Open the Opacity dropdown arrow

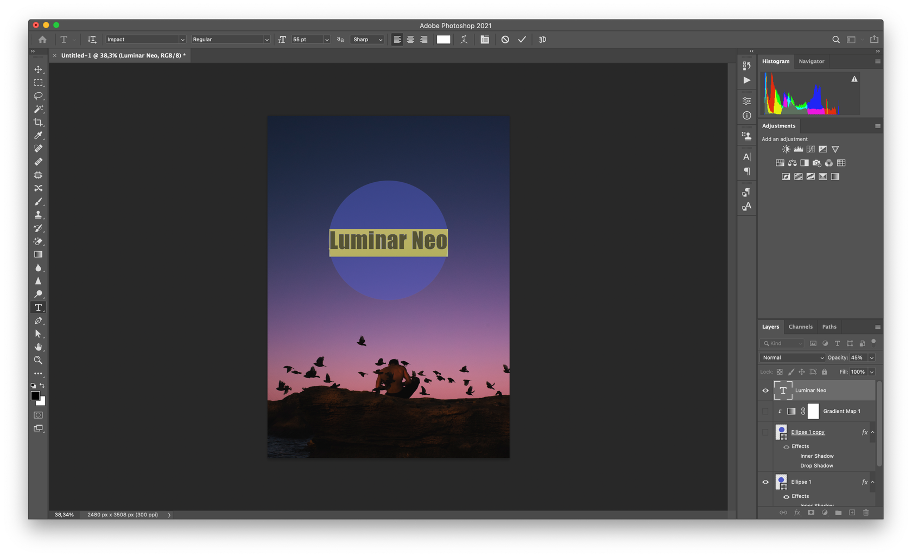coord(871,358)
